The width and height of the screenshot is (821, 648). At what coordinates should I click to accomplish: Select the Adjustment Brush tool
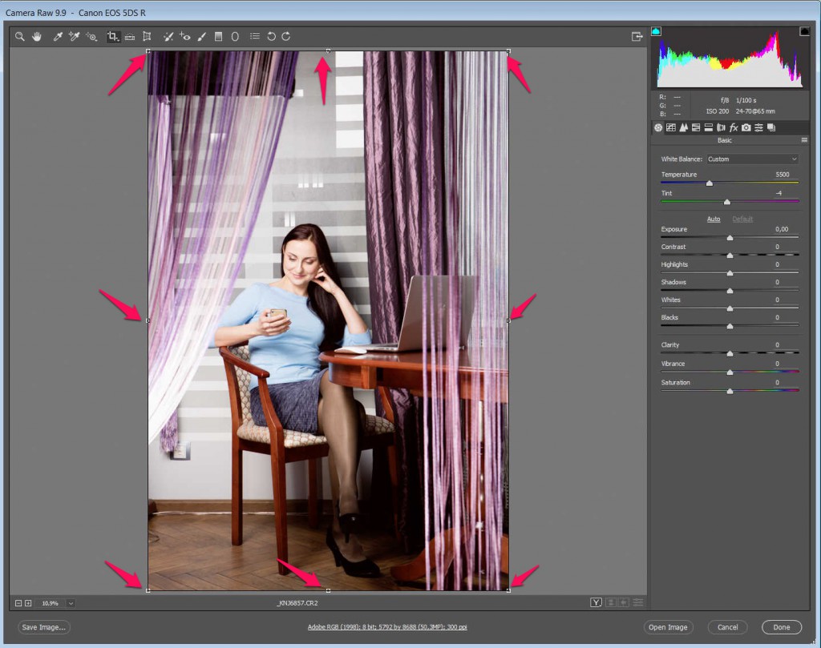pos(201,37)
